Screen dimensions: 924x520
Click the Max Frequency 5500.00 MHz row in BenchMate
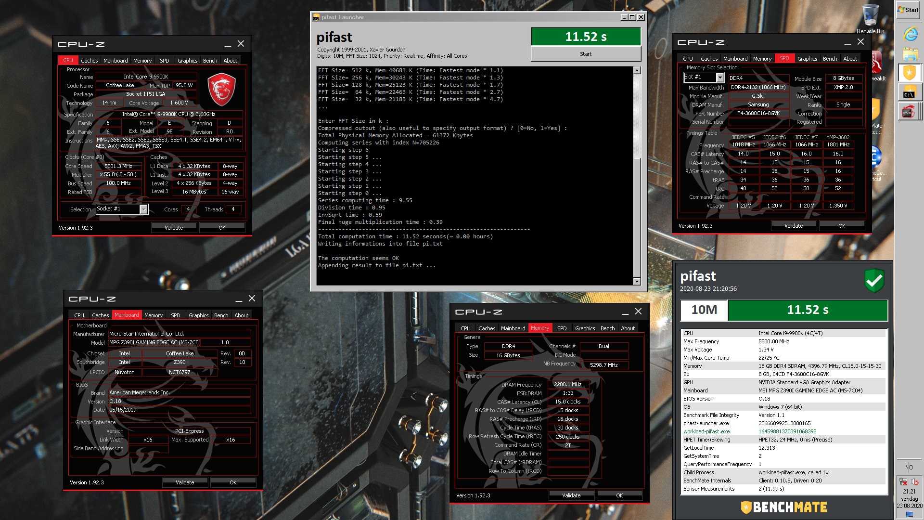783,341
